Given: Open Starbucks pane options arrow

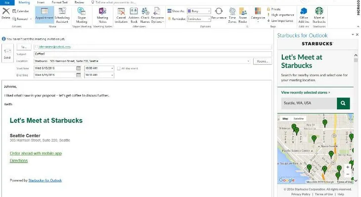Looking at the screenshot, I should (353, 34).
